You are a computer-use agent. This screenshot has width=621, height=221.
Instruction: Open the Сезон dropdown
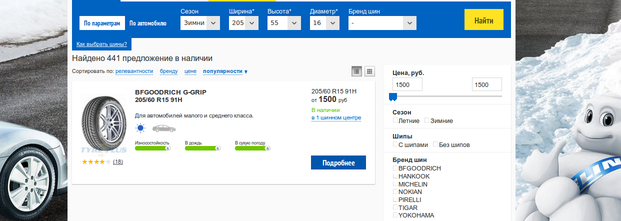[x=200, y=23]
